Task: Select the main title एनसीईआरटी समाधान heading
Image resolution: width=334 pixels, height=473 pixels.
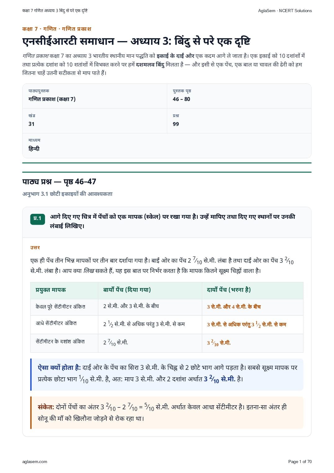Action: (x=136, y=41)
